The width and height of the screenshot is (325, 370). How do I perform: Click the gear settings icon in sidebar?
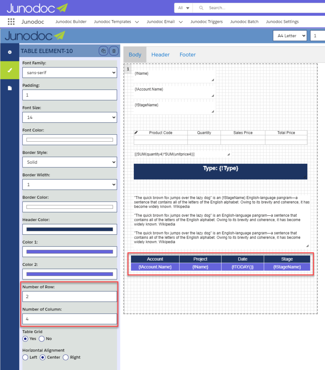[x=10, y=52]
